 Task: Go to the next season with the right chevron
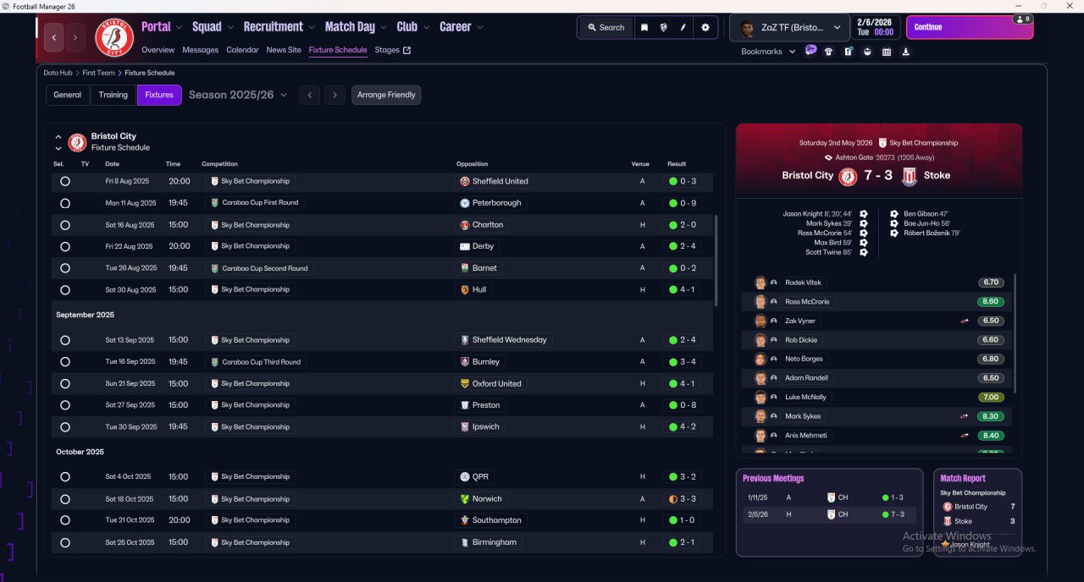point(335,95)
